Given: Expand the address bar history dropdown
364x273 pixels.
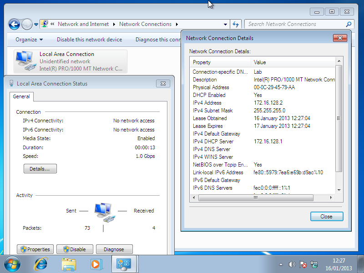Looking at the screenshot, I should tap(226, 25).
